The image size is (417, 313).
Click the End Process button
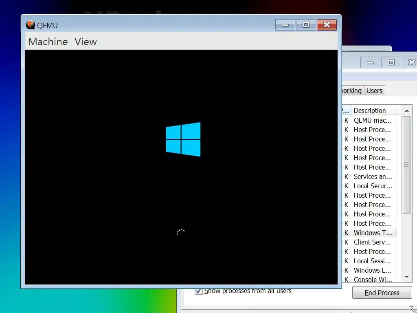click(x=382, y=293)
